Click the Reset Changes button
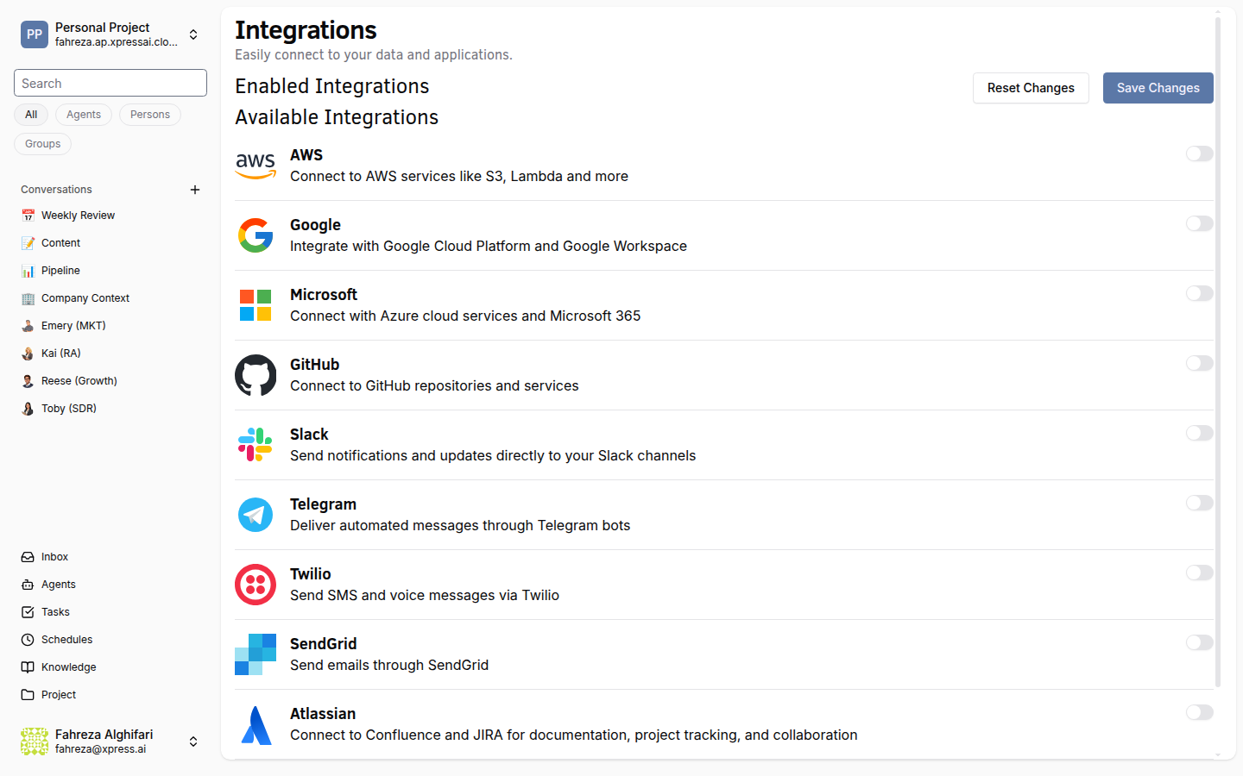 (x=1031, y=88)
